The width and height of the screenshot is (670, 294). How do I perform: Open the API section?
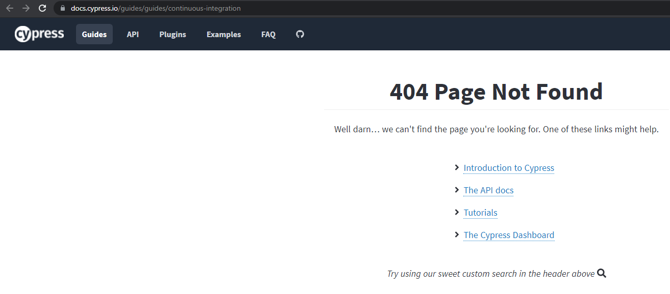pyautogui.click(x=133, y=34)
